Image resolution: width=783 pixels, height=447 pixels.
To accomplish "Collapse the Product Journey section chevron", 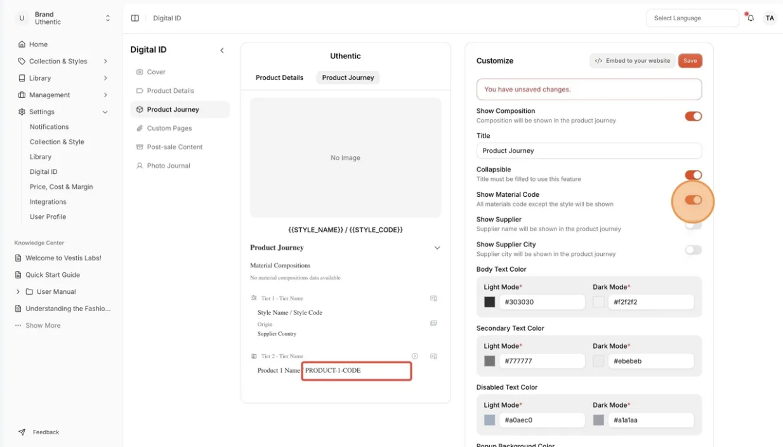I will pyautogui.click(x=437, y=248).
